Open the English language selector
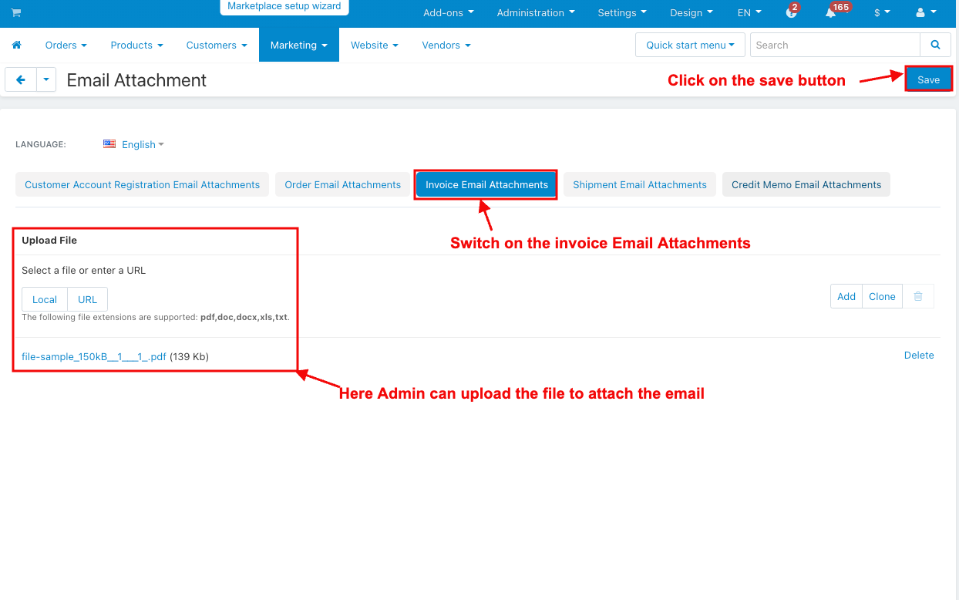959x600 pixels. click(x=137, y=144)
